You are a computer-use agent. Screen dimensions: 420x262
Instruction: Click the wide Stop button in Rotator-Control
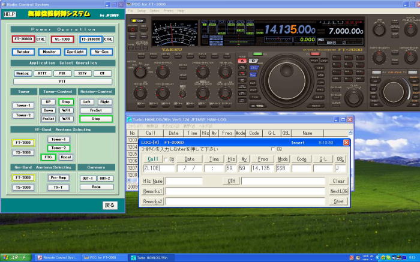96,119
